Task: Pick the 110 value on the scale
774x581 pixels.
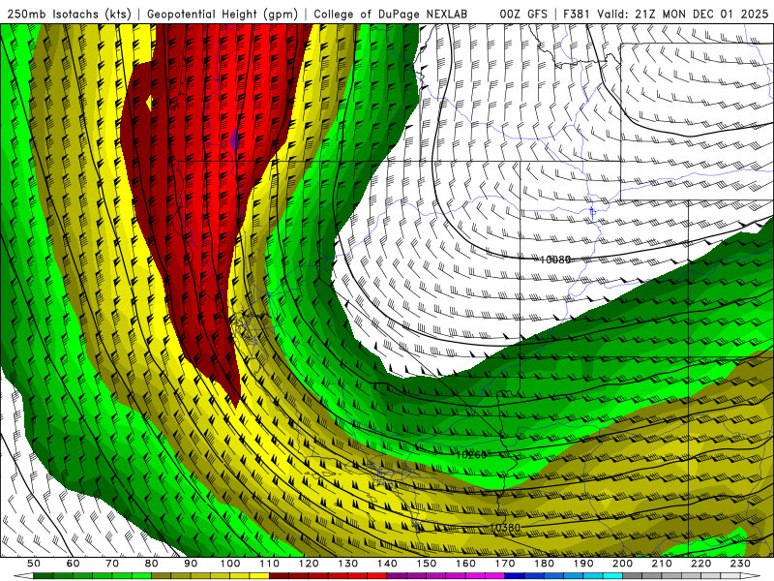Action: [269, 564]
